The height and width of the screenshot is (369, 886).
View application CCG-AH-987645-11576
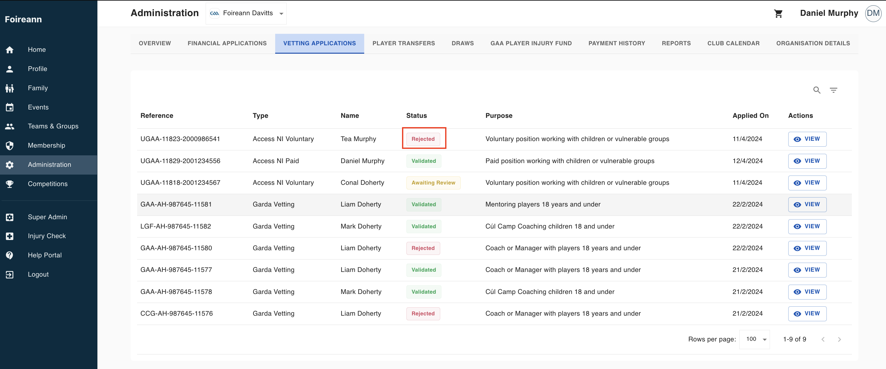tap(807, 313)
